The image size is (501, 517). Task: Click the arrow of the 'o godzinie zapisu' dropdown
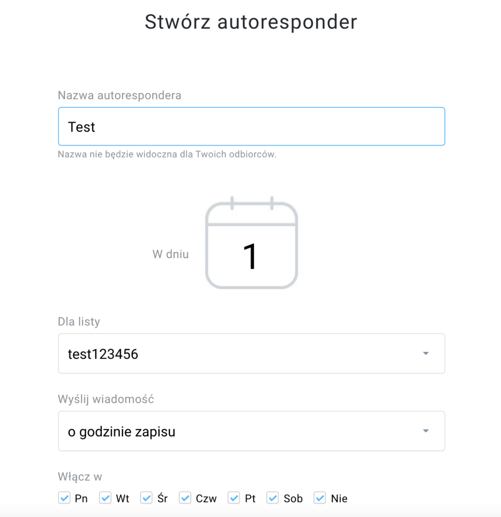pos(426,431)
